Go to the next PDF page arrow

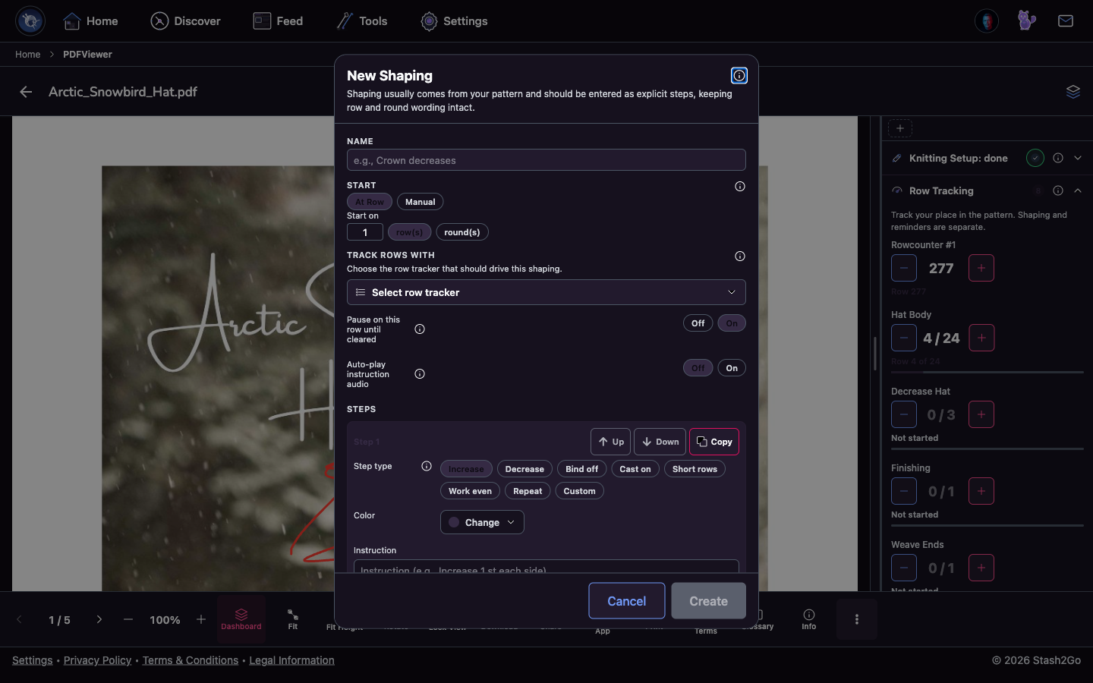(99, 619)
